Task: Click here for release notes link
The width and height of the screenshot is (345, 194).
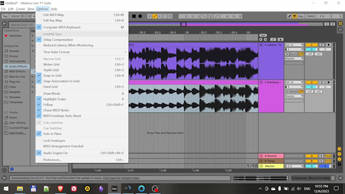Action: [121, 178]
